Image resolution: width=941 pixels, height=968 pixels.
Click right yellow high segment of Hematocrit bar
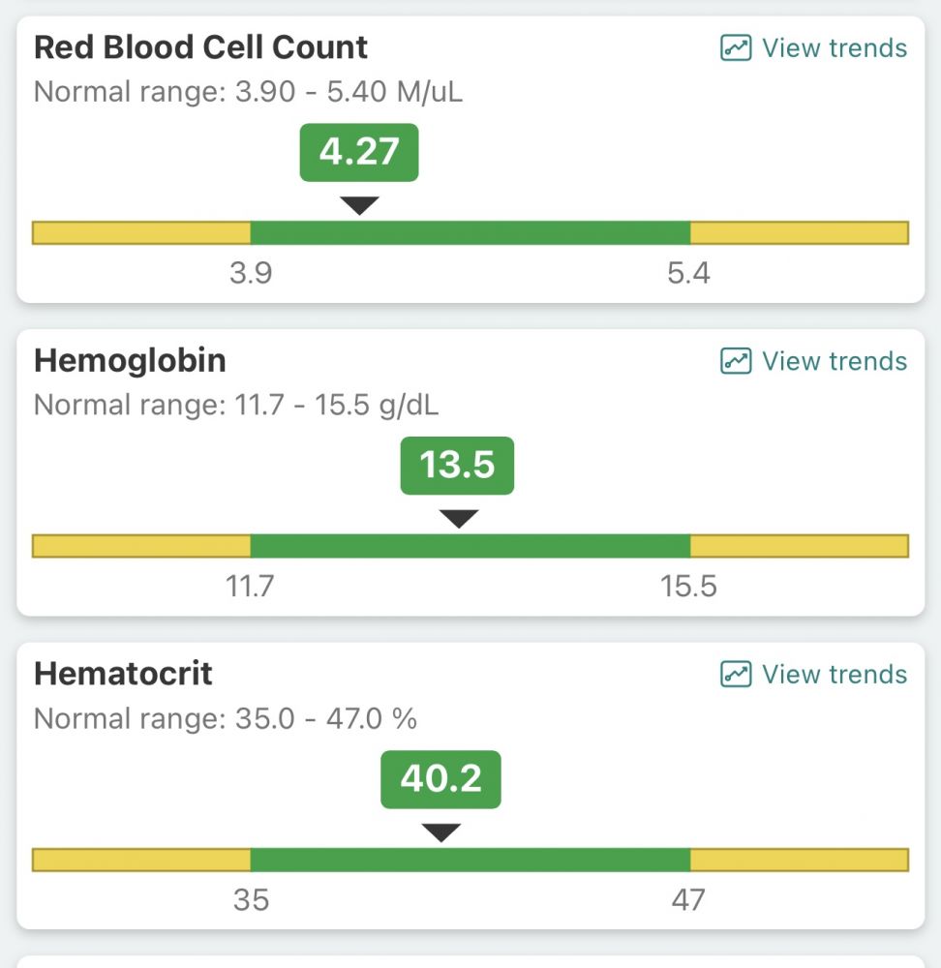(799, 860)
